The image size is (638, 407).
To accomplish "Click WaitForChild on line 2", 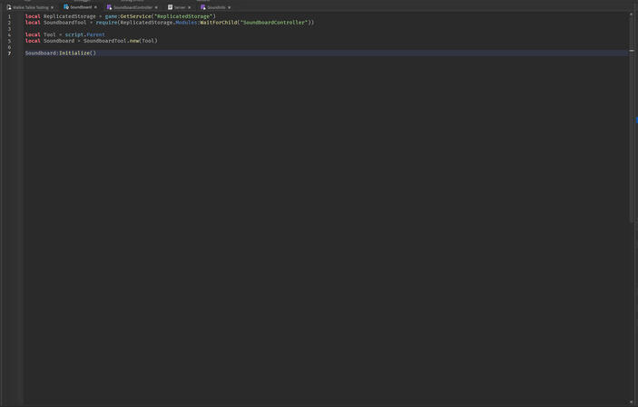I will (x=219, y=23).
